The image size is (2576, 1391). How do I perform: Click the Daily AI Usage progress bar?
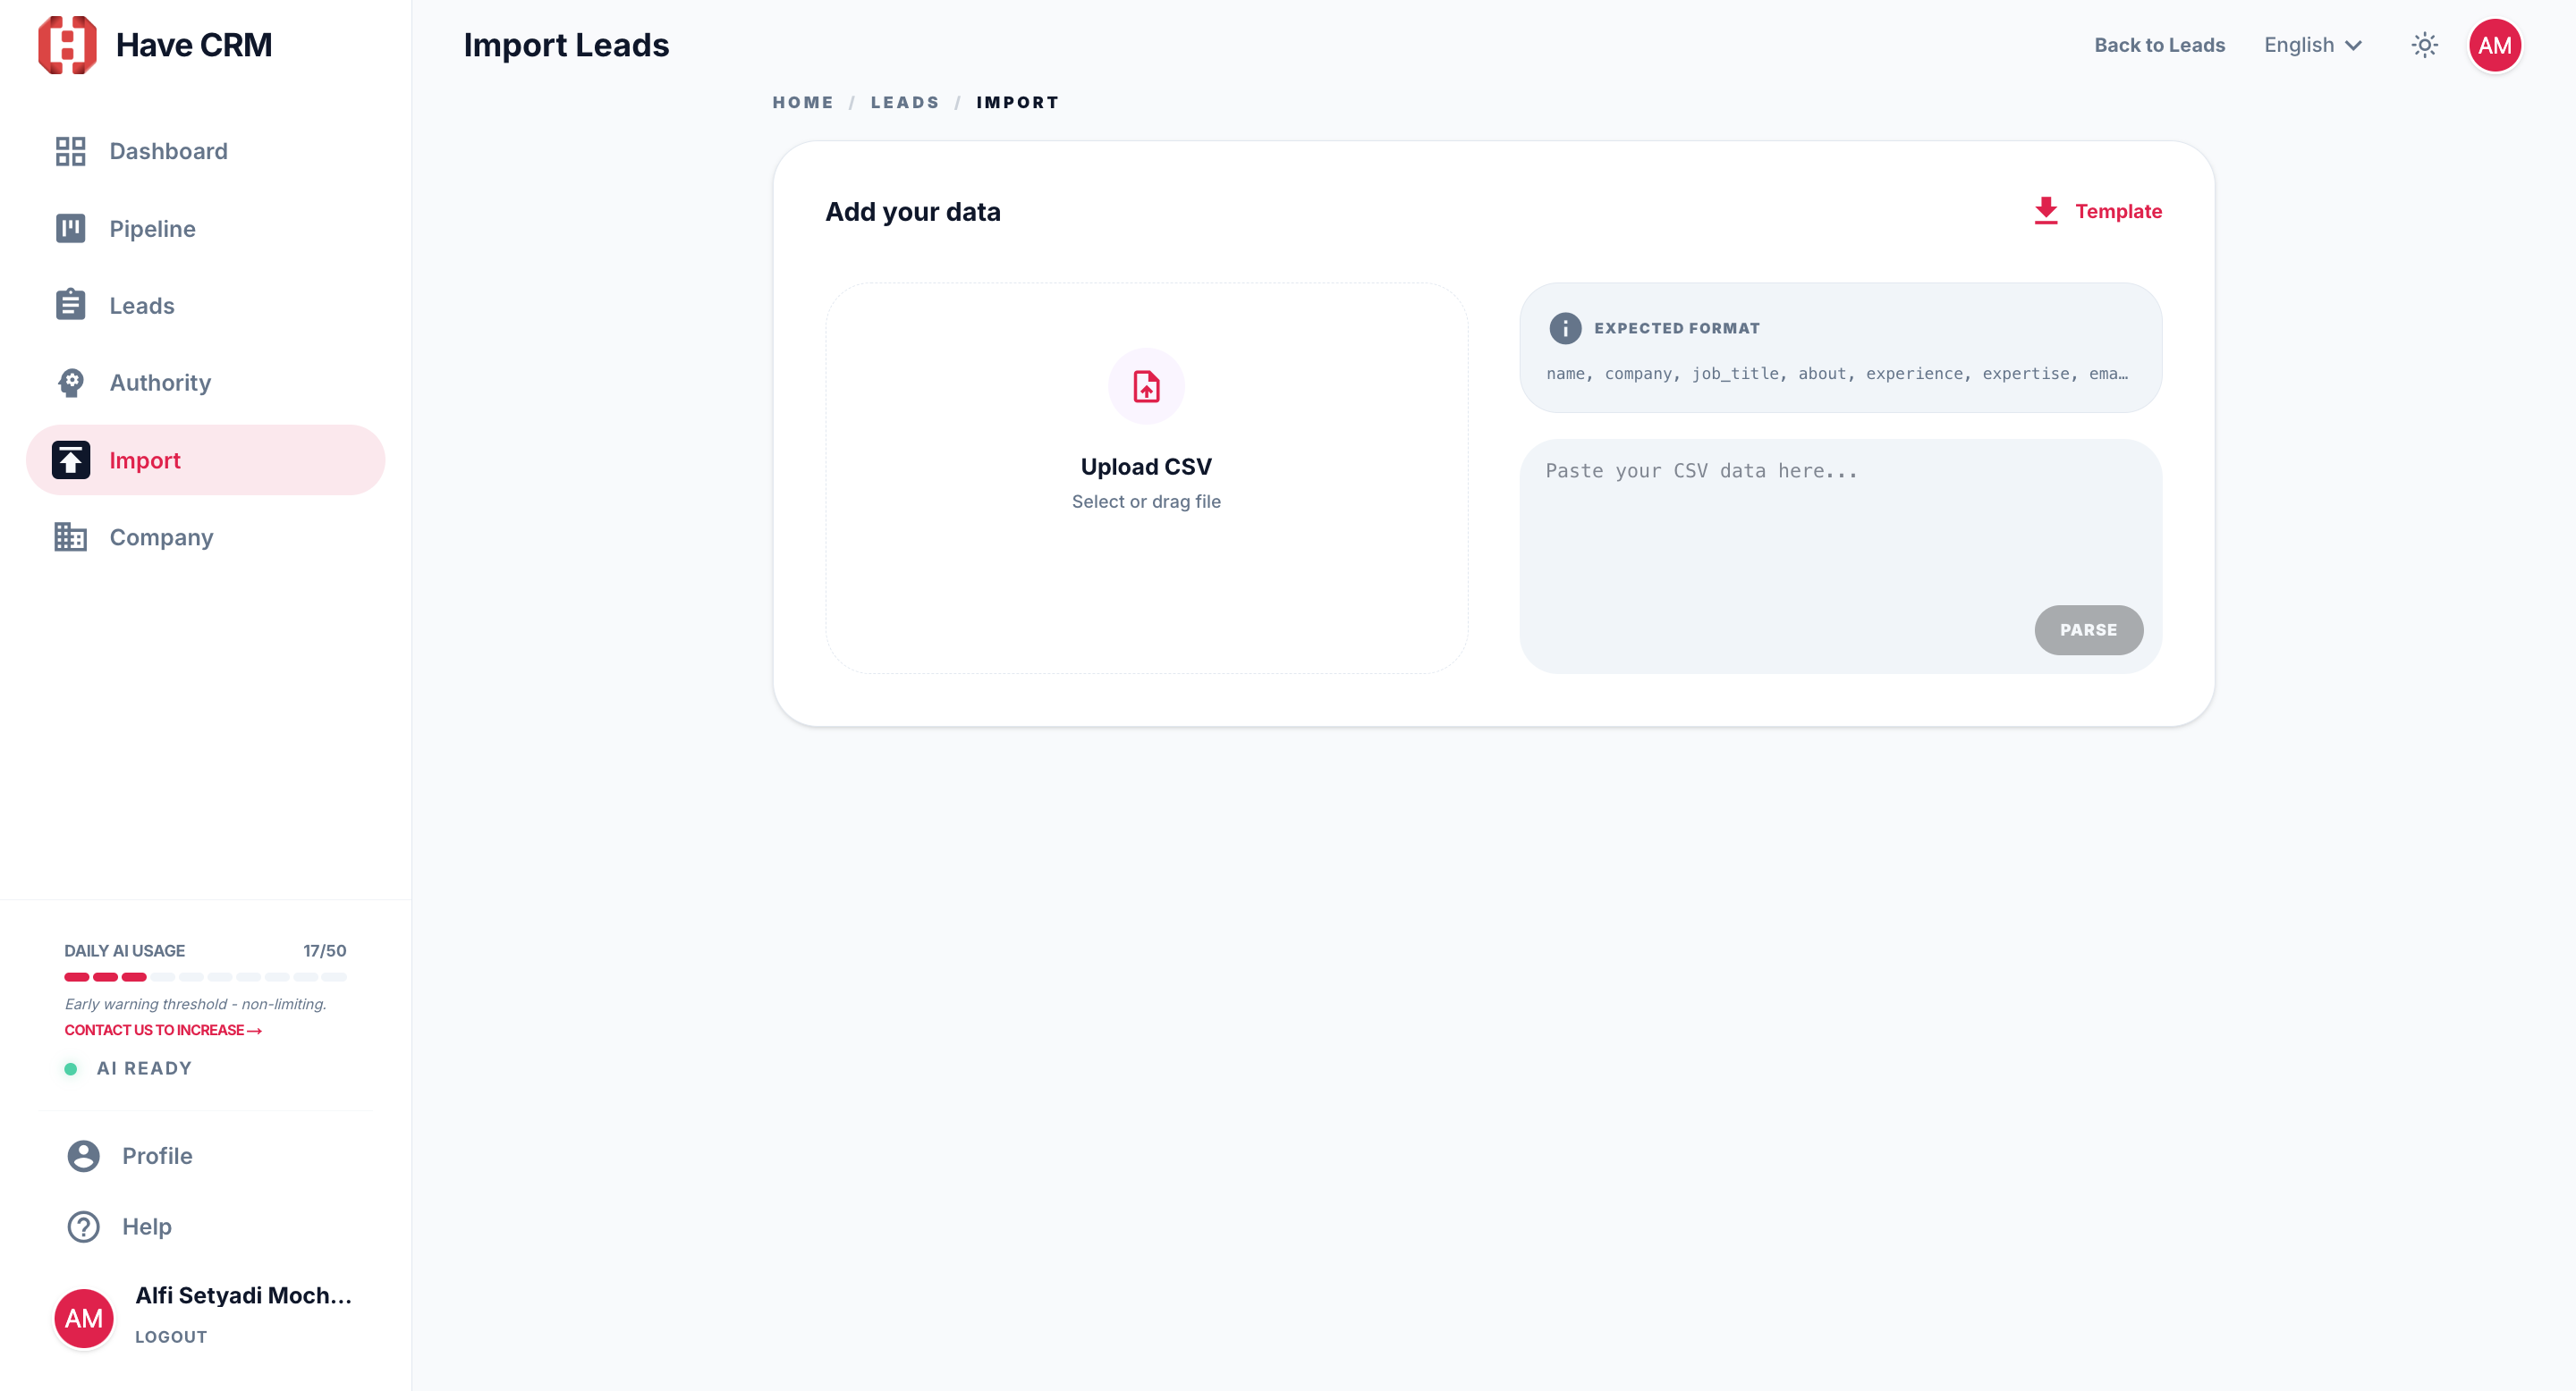click(x=204, y=976)
